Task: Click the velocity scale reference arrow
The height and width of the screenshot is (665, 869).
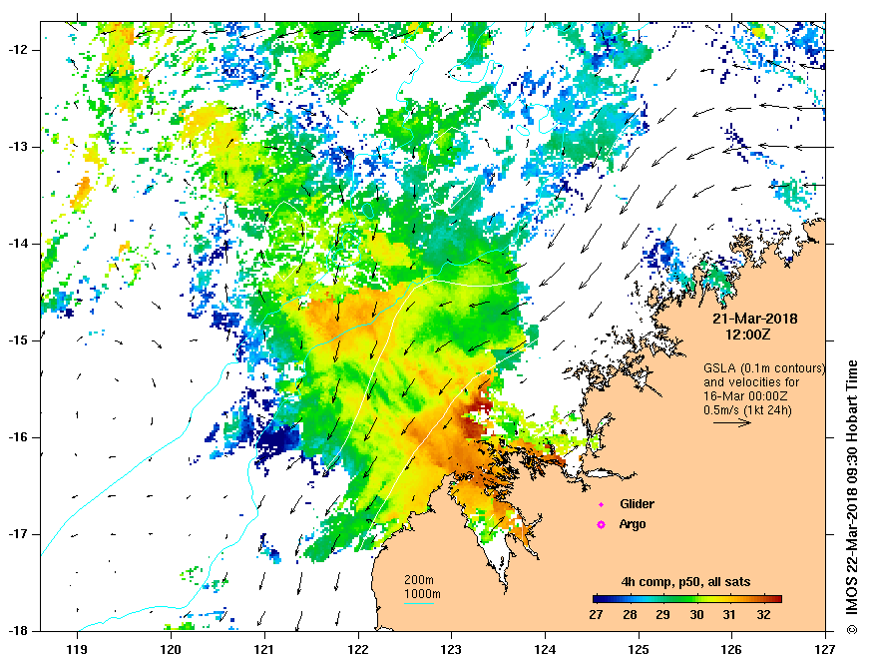Action: [x=732, y=423]
